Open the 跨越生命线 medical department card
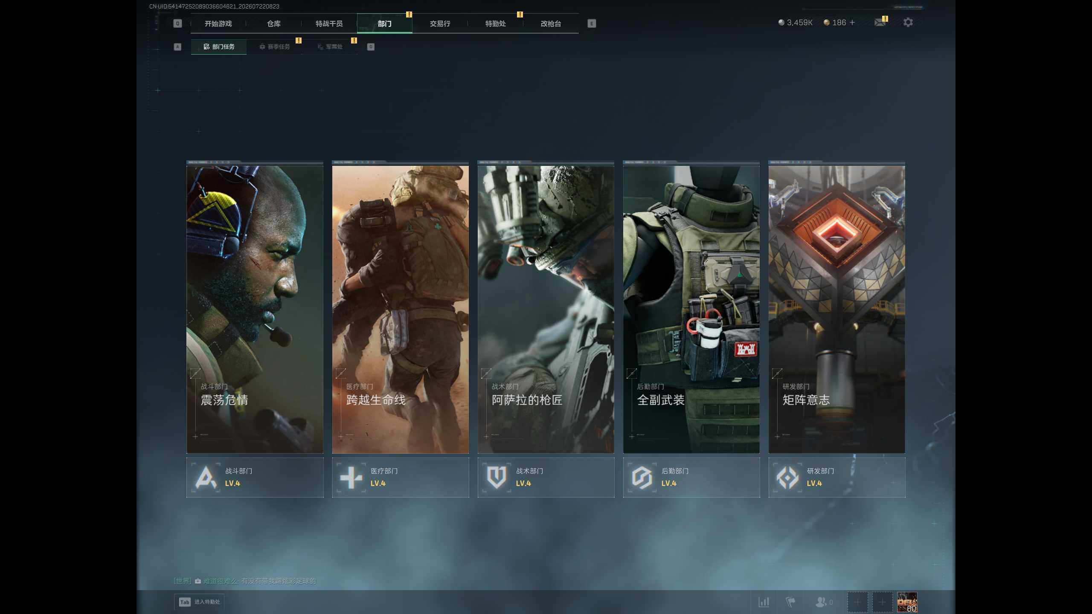This screenshot has height=614, width=1092. click(x=400, y=307)
